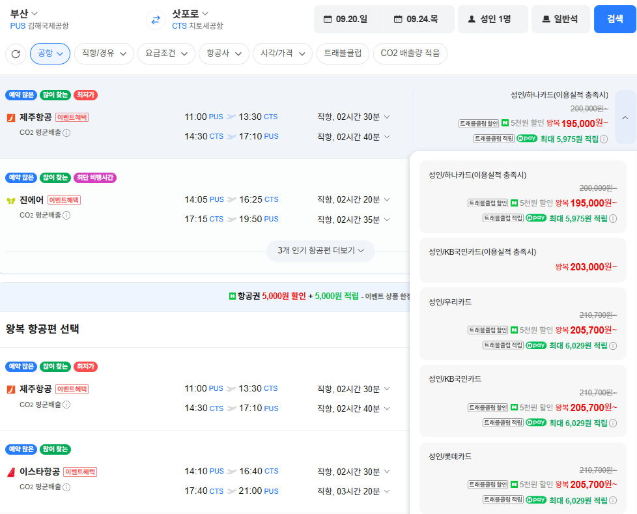Image resolution: width=637 pixels, height=514 pixels.
Task: Click 예약 많은 tag on 진에어 card
Action: (21, 178)
